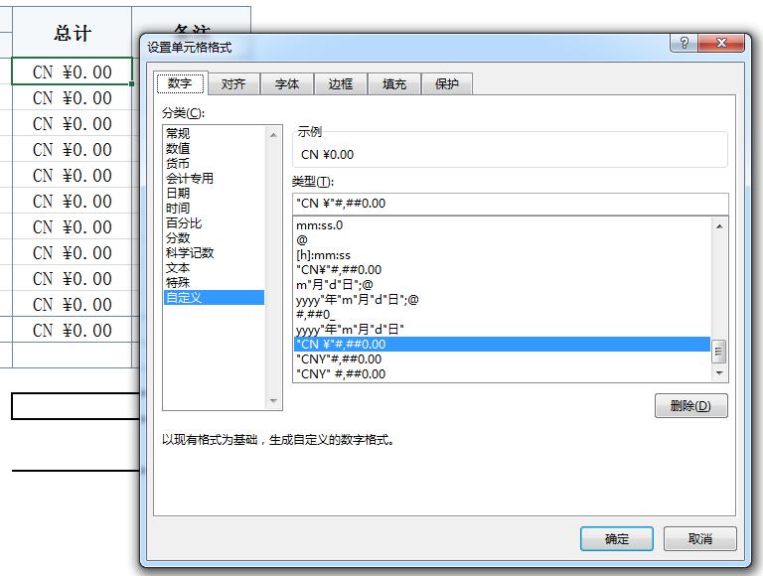Switch to the 填充 tab
763x576 pixels.
click(393, 84)
